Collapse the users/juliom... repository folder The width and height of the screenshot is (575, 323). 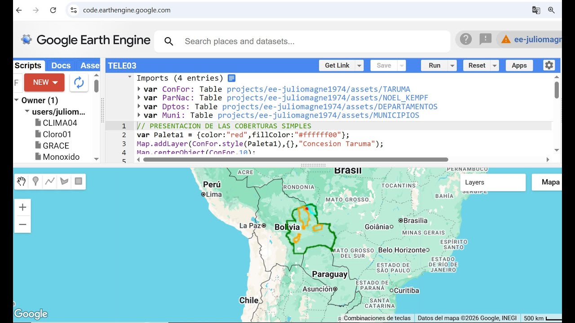pyautogui.click(x=27, y=112)
